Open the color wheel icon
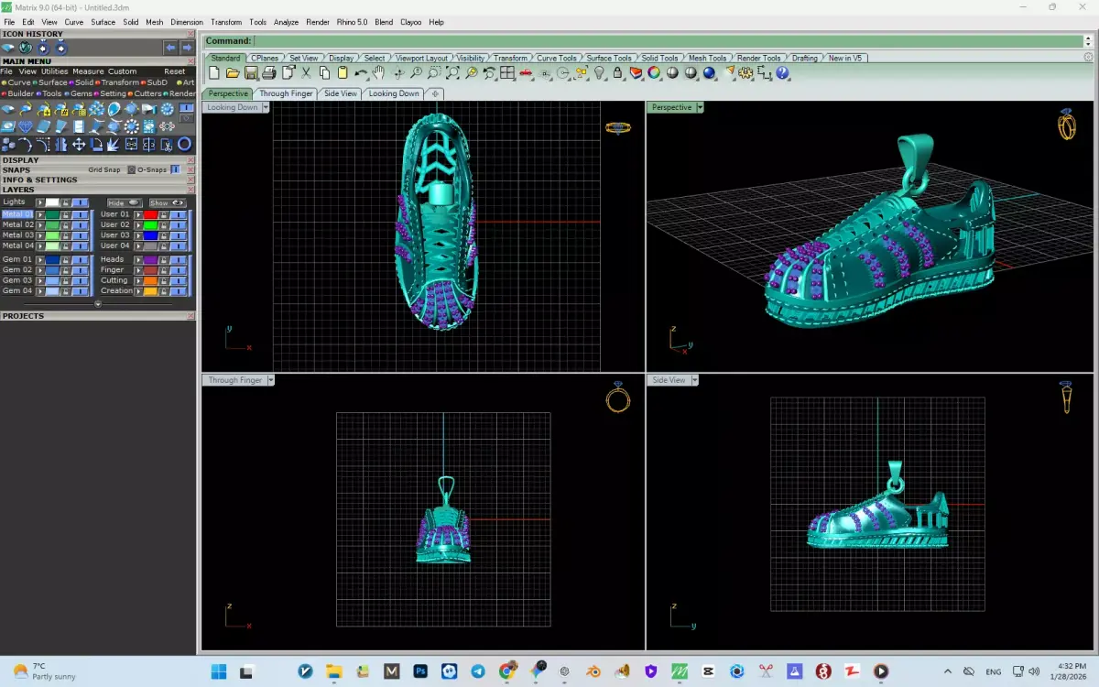The image size is (1099, 687). (x=653, y=72)
